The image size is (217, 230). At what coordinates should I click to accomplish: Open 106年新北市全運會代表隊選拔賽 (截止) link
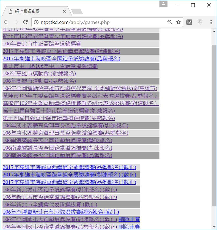(50, 204)
